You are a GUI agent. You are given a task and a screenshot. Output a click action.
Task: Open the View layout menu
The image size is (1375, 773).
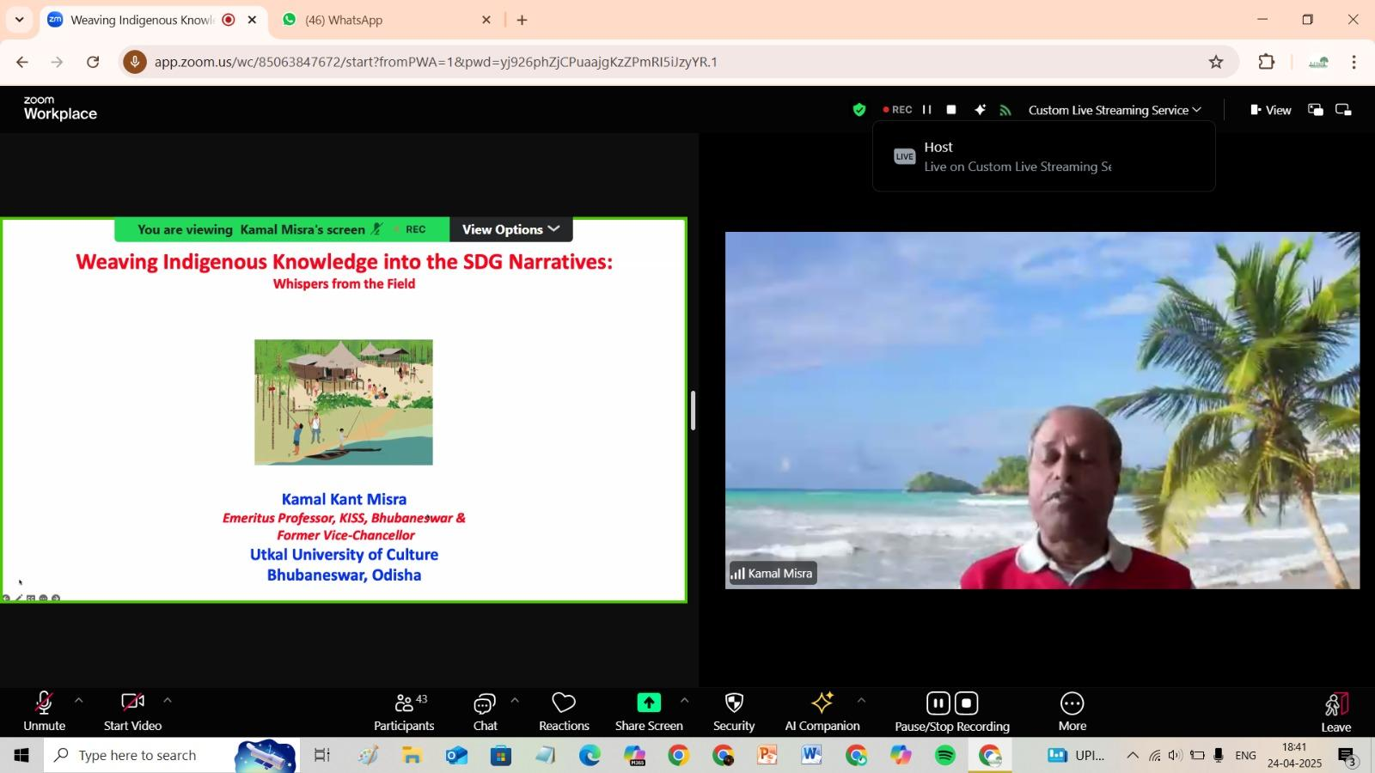(1271, 110)
